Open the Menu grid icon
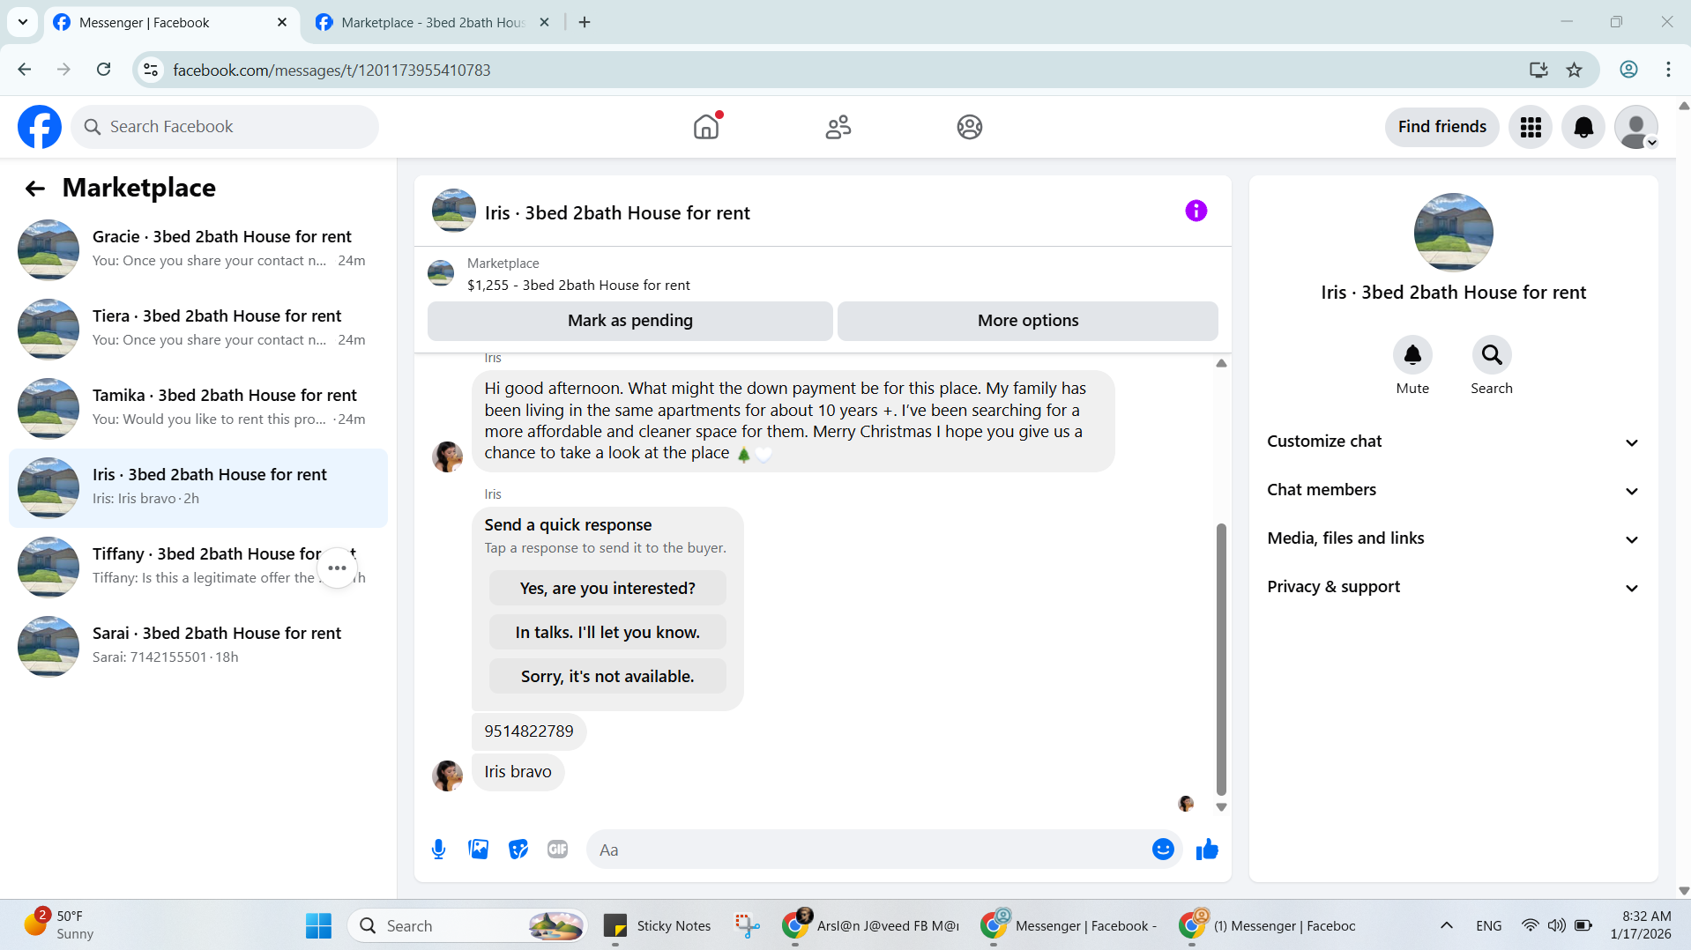 1531,127
